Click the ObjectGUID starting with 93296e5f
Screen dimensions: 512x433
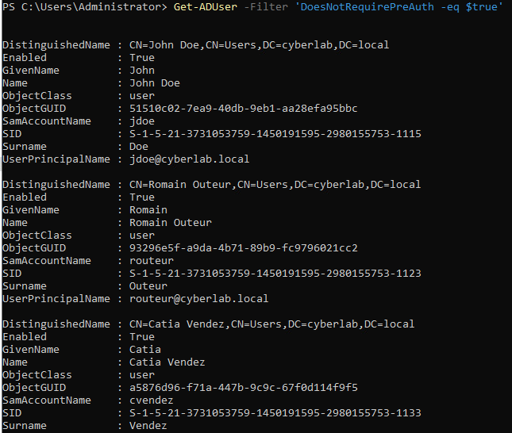[243, 248]
